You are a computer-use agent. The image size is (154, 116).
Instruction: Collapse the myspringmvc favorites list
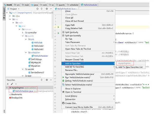point(7,88)
